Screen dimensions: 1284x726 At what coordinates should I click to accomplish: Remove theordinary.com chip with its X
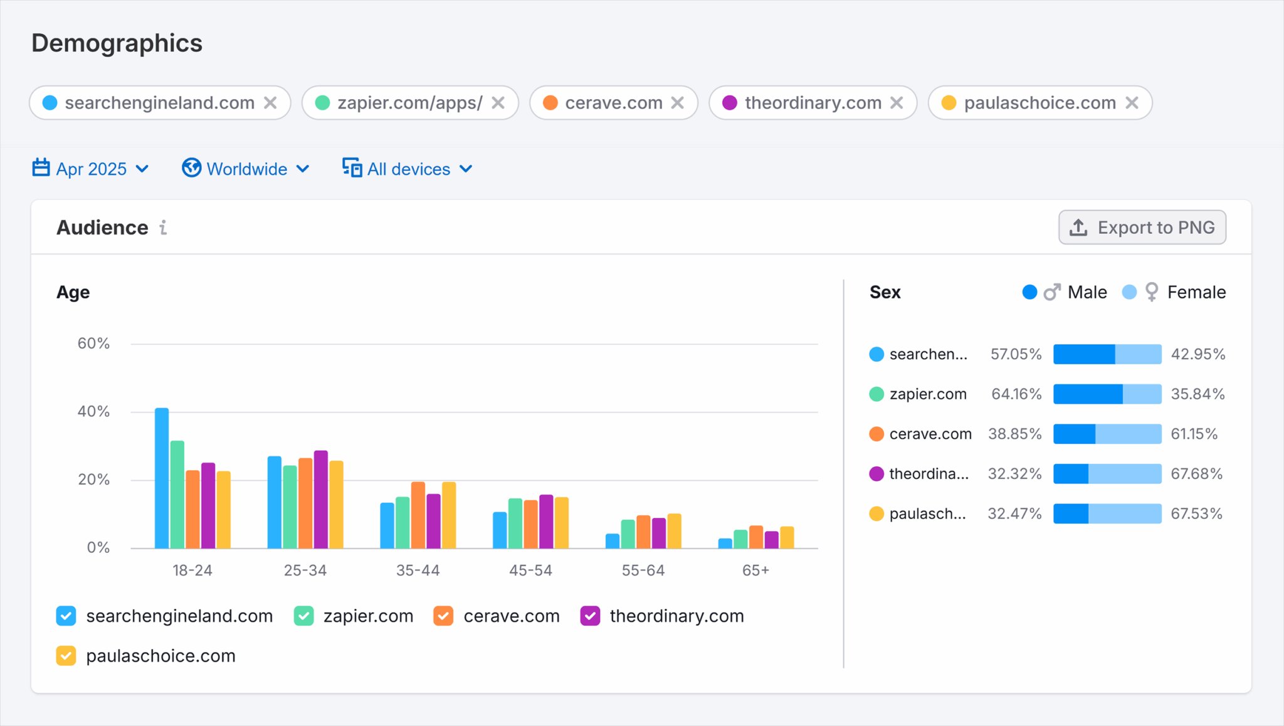pos(897,103)
